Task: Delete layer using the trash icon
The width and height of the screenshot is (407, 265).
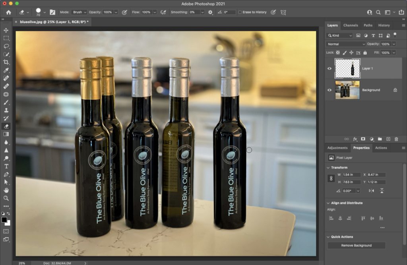Action: (396, 139)
